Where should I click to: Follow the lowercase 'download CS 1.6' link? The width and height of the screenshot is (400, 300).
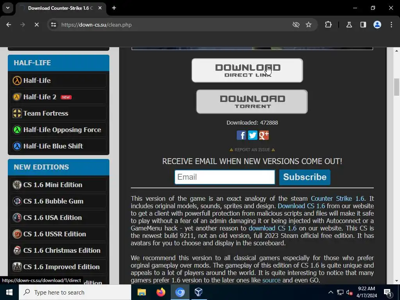272,228
